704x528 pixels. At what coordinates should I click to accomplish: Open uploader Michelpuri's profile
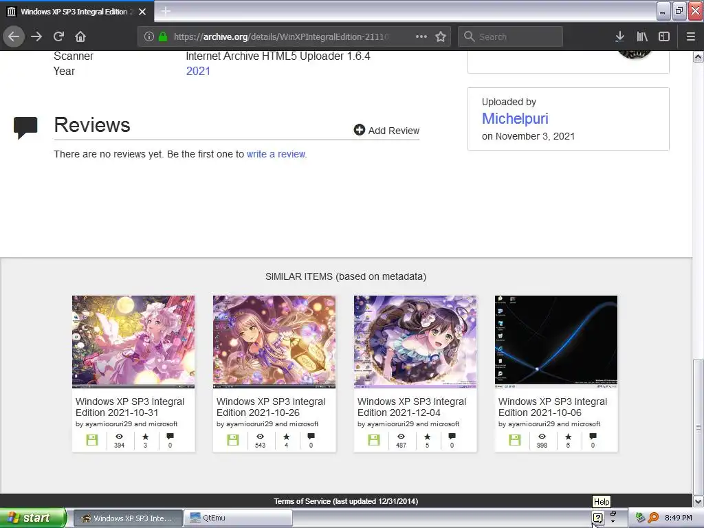(515, 118)
